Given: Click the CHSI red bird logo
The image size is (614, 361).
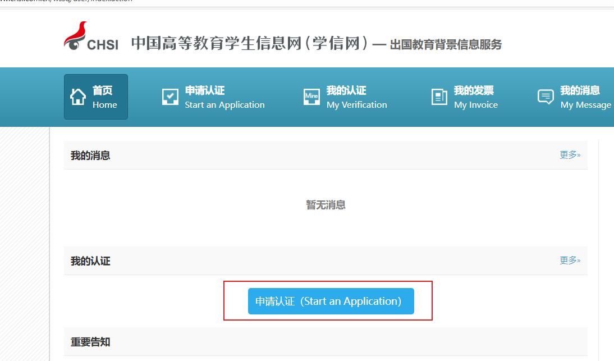Looking at the screenshot, I should [76, 36].
